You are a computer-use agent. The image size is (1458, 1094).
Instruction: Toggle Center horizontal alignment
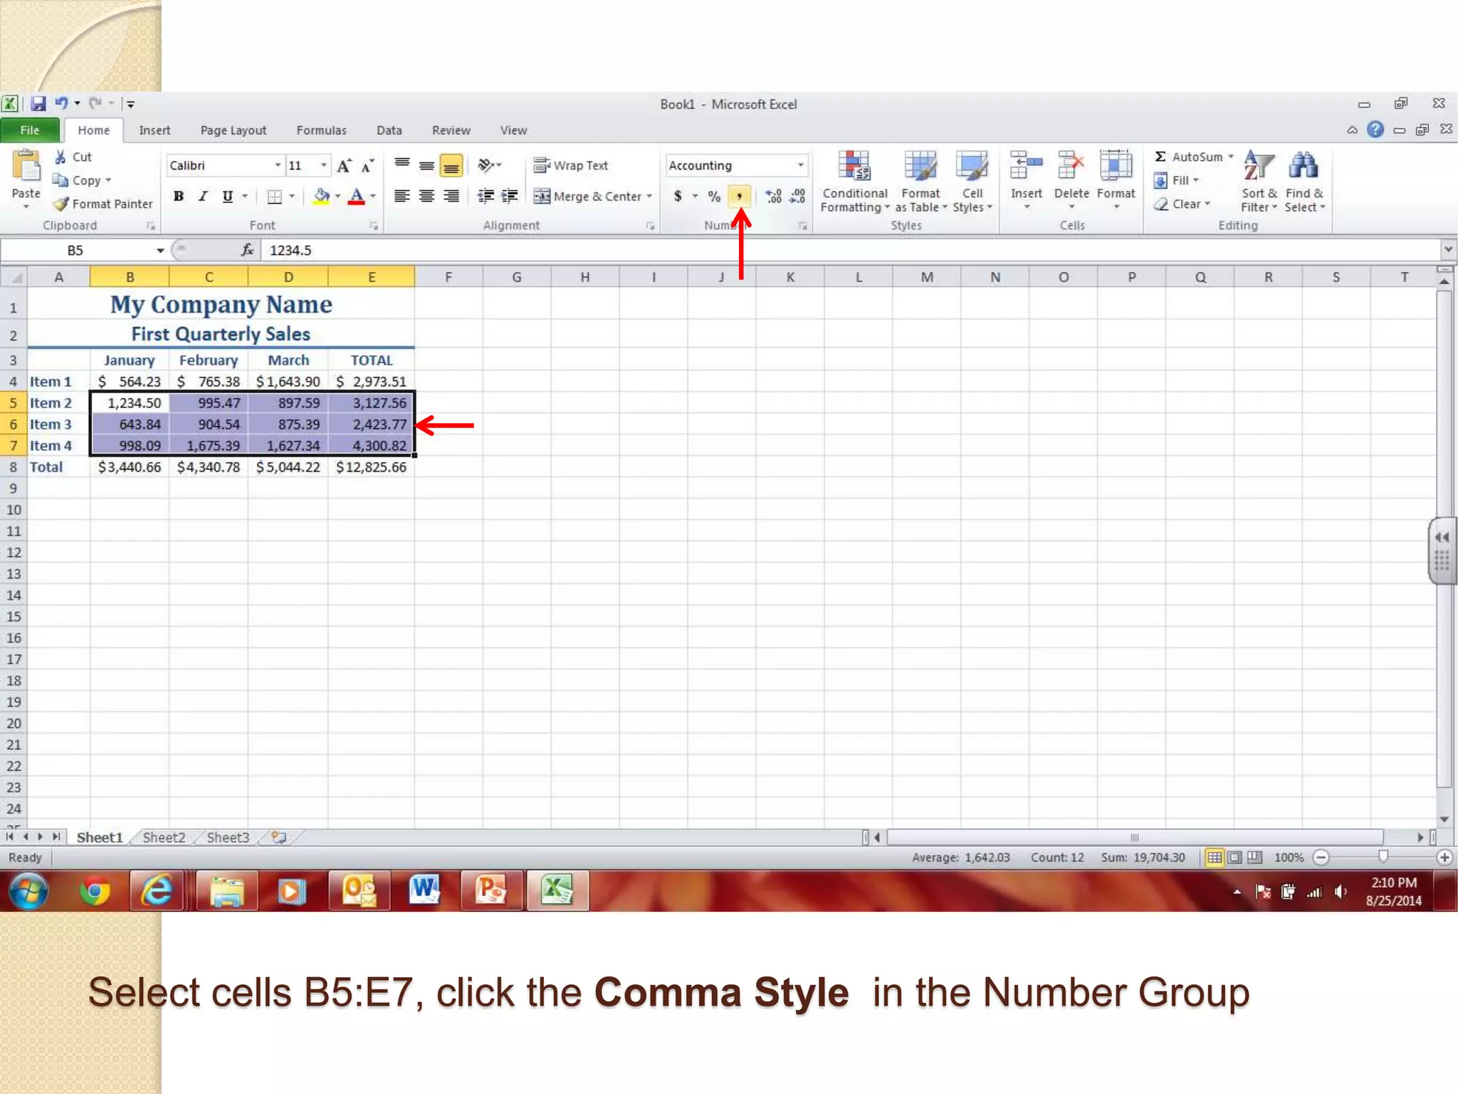tap(426, 197)
